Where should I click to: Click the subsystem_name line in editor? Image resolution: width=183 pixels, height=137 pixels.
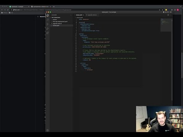(x=91, y=55)
